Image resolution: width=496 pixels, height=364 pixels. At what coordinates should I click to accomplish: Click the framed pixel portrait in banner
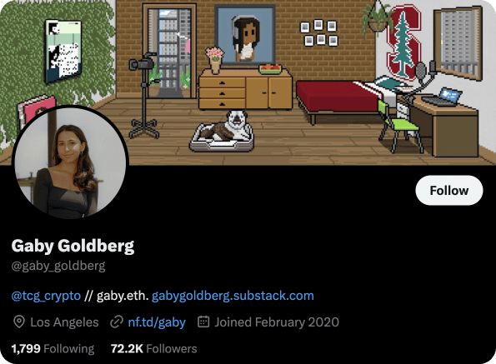point(245,35)
